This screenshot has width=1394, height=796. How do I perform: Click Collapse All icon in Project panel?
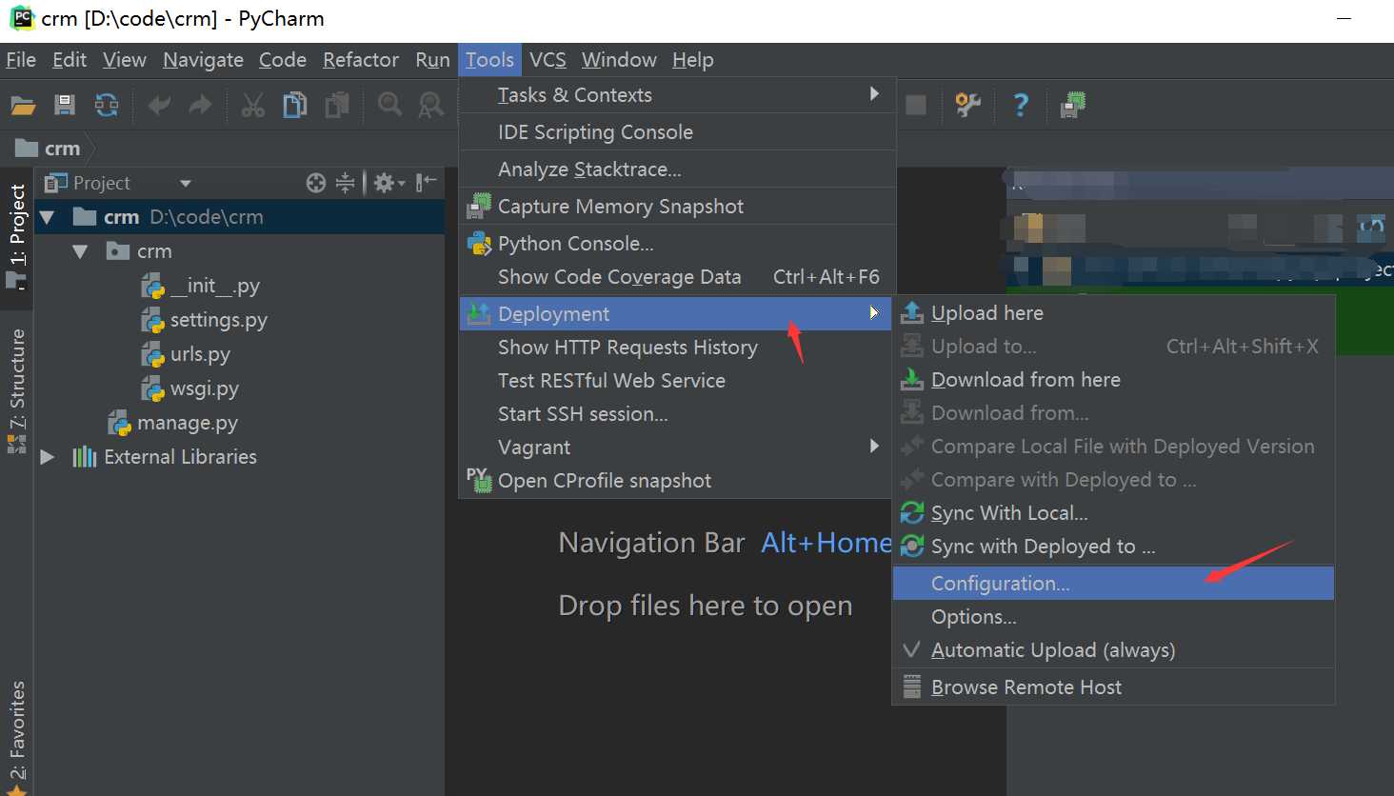point(345,183)
